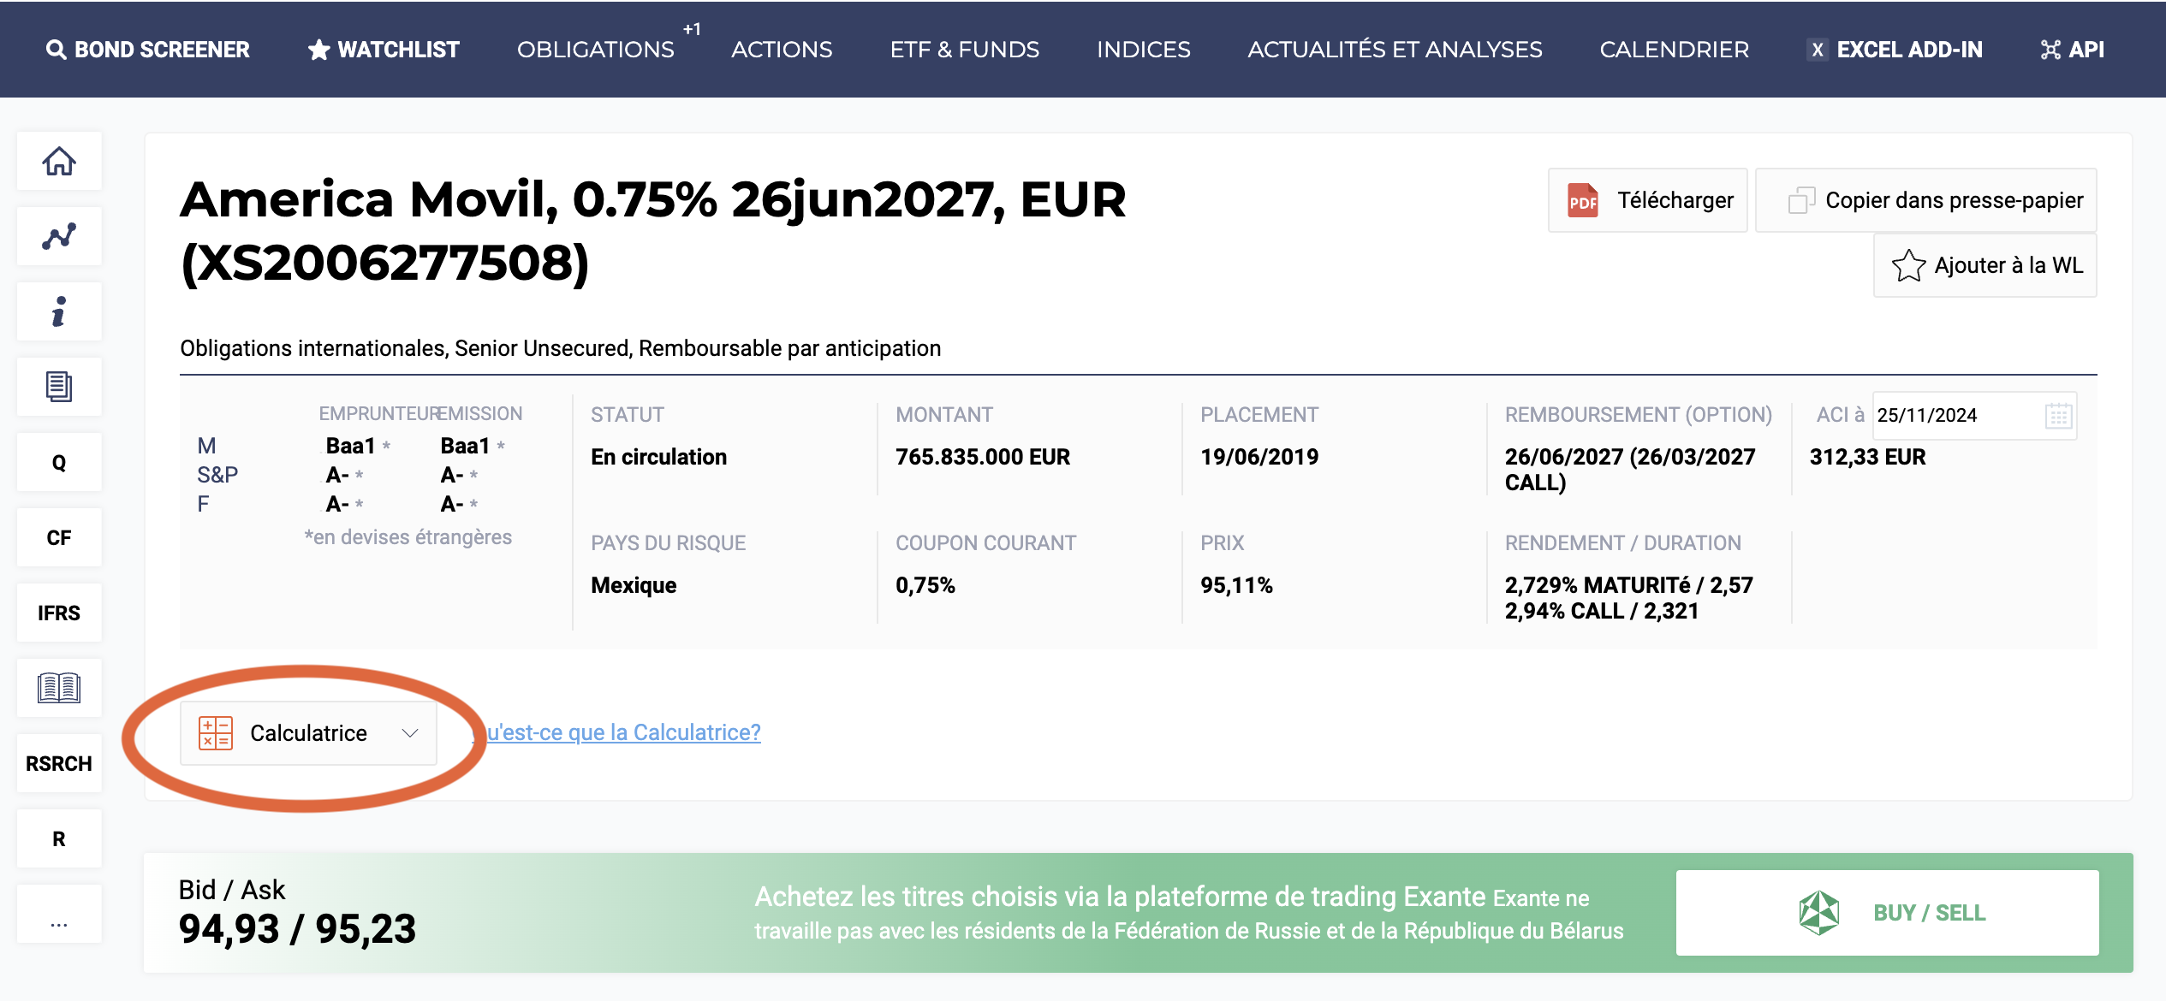Select the info 'i' sidebar icon
The height and width of the screenshot is (1001, 2166).
point(59,311)
